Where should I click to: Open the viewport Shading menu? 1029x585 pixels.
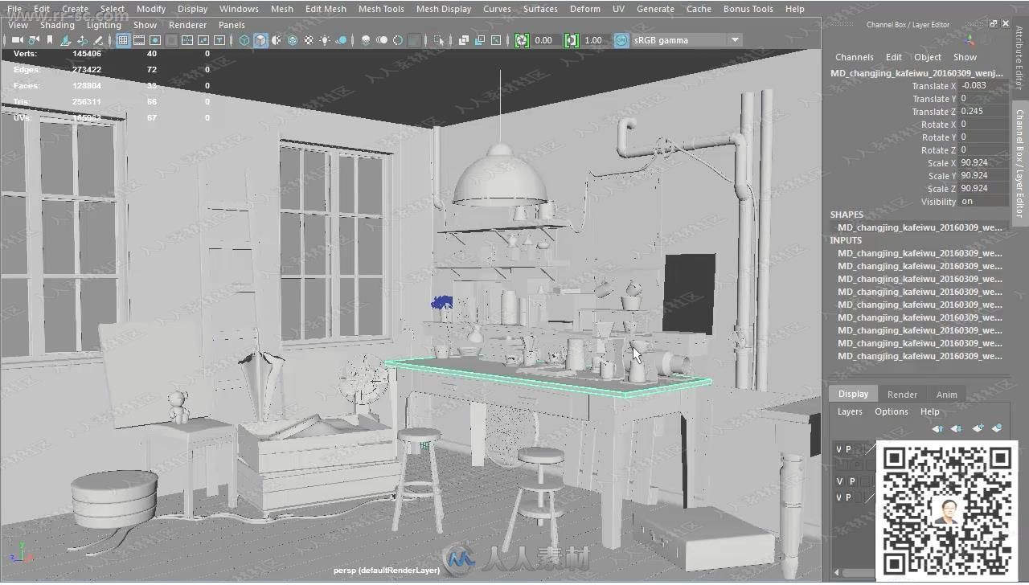57,25
